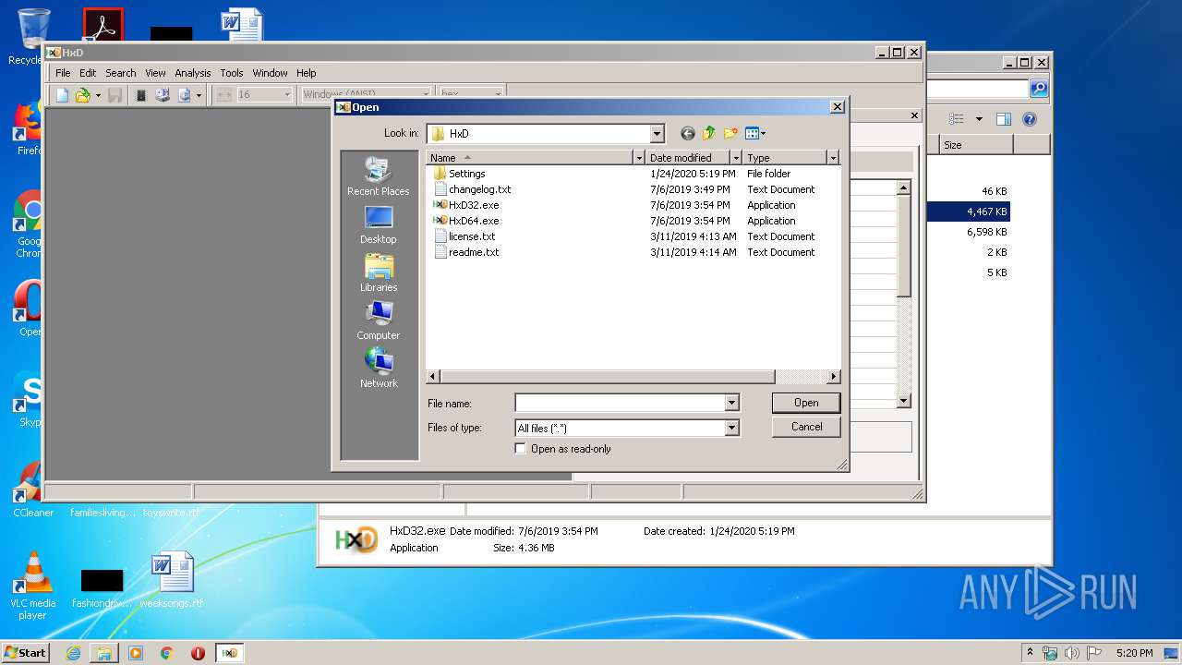Click the Cancel button in dialog
The width and height of the screenshot is (1182, 665).
click(806, 427)
